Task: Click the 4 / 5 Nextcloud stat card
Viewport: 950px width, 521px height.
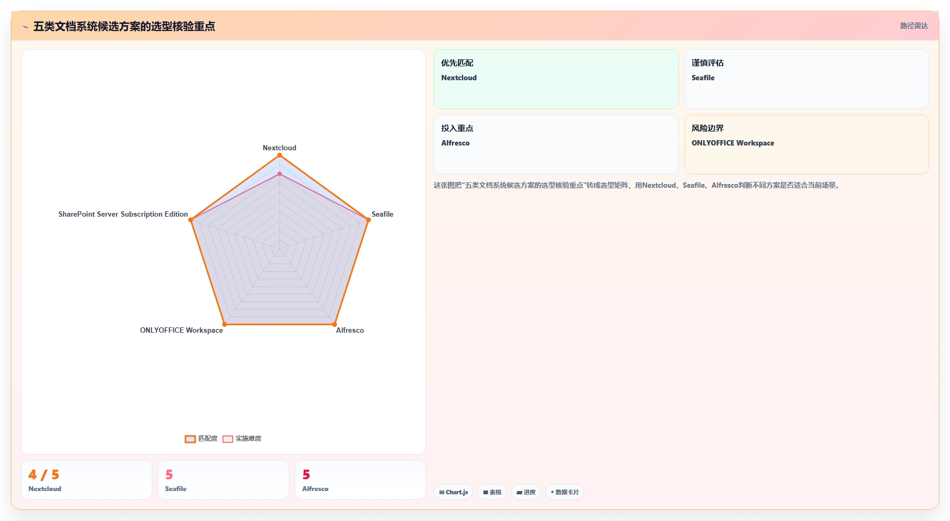Action: tap(87, 480)
